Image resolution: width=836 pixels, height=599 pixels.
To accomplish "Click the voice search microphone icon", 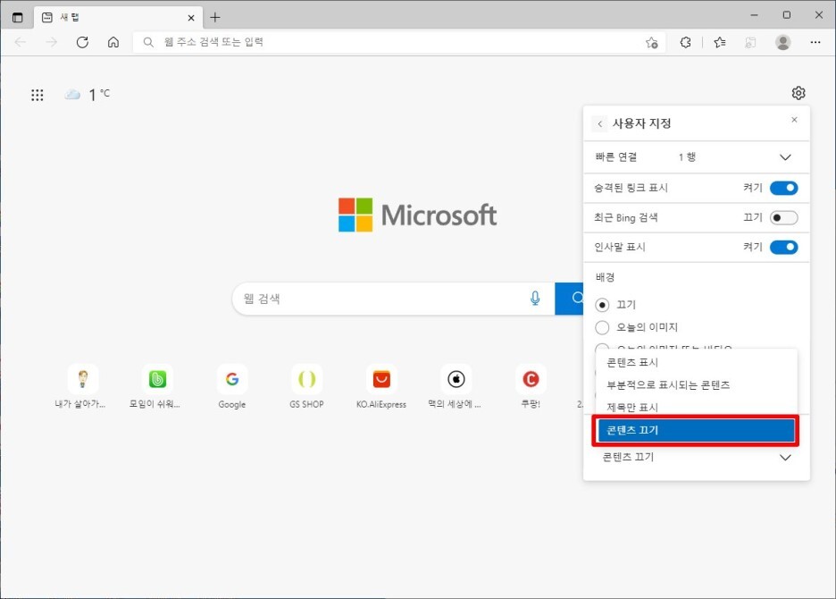I will tap(535, 298).
